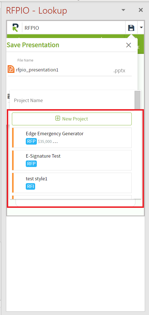The image size is (149, 315).
Task: Close the Save Presentation dialog
Action: [129, 45]
